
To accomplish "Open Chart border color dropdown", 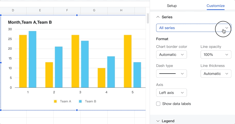I will (x=171, y=55).
